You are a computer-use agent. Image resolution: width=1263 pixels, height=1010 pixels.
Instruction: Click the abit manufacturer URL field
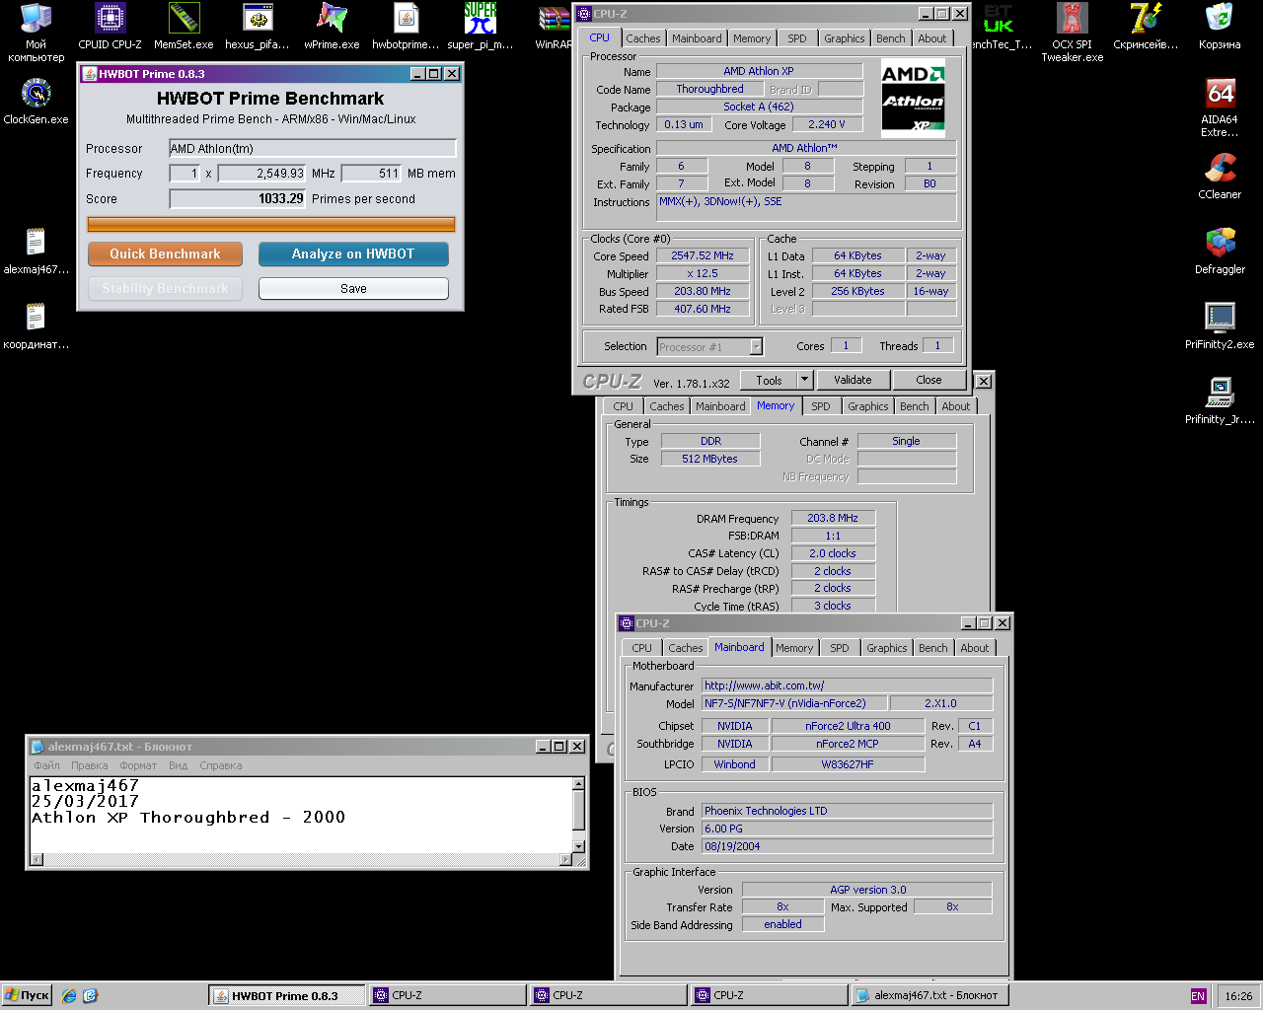[x=847, y=685]
